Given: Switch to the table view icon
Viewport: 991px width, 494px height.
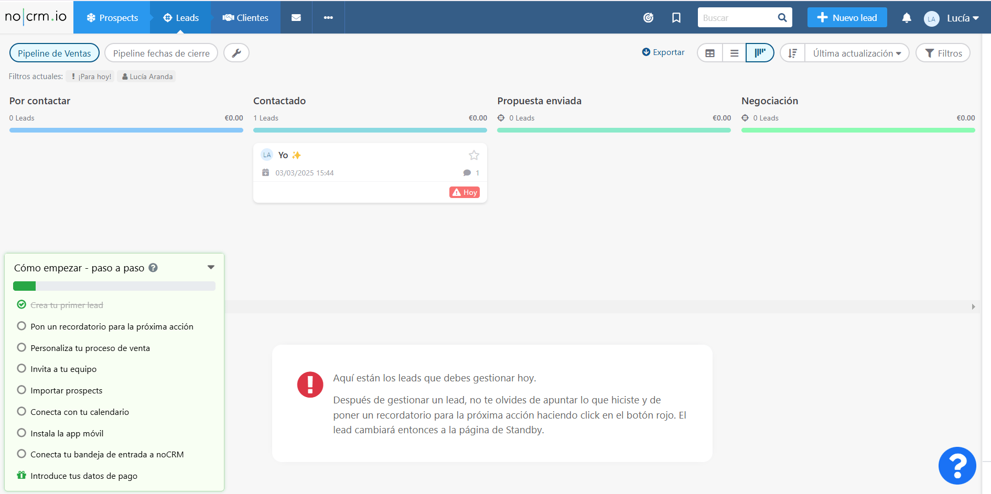Looking at the screenshot, I should [709, 52].
